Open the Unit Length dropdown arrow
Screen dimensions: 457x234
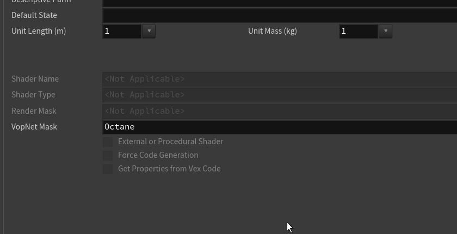(x=149, y=31)
